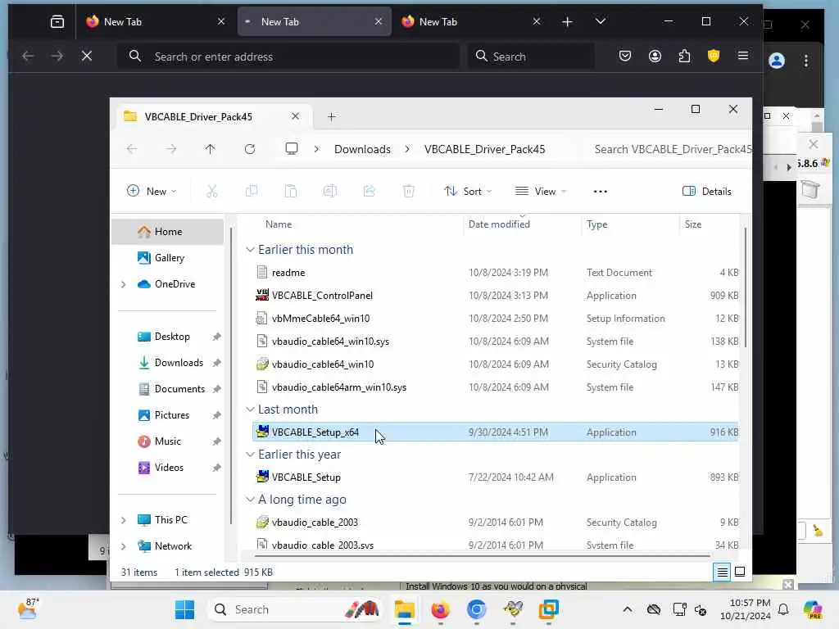Open the New dropdown in Explorer

click(x=152, y=191)
